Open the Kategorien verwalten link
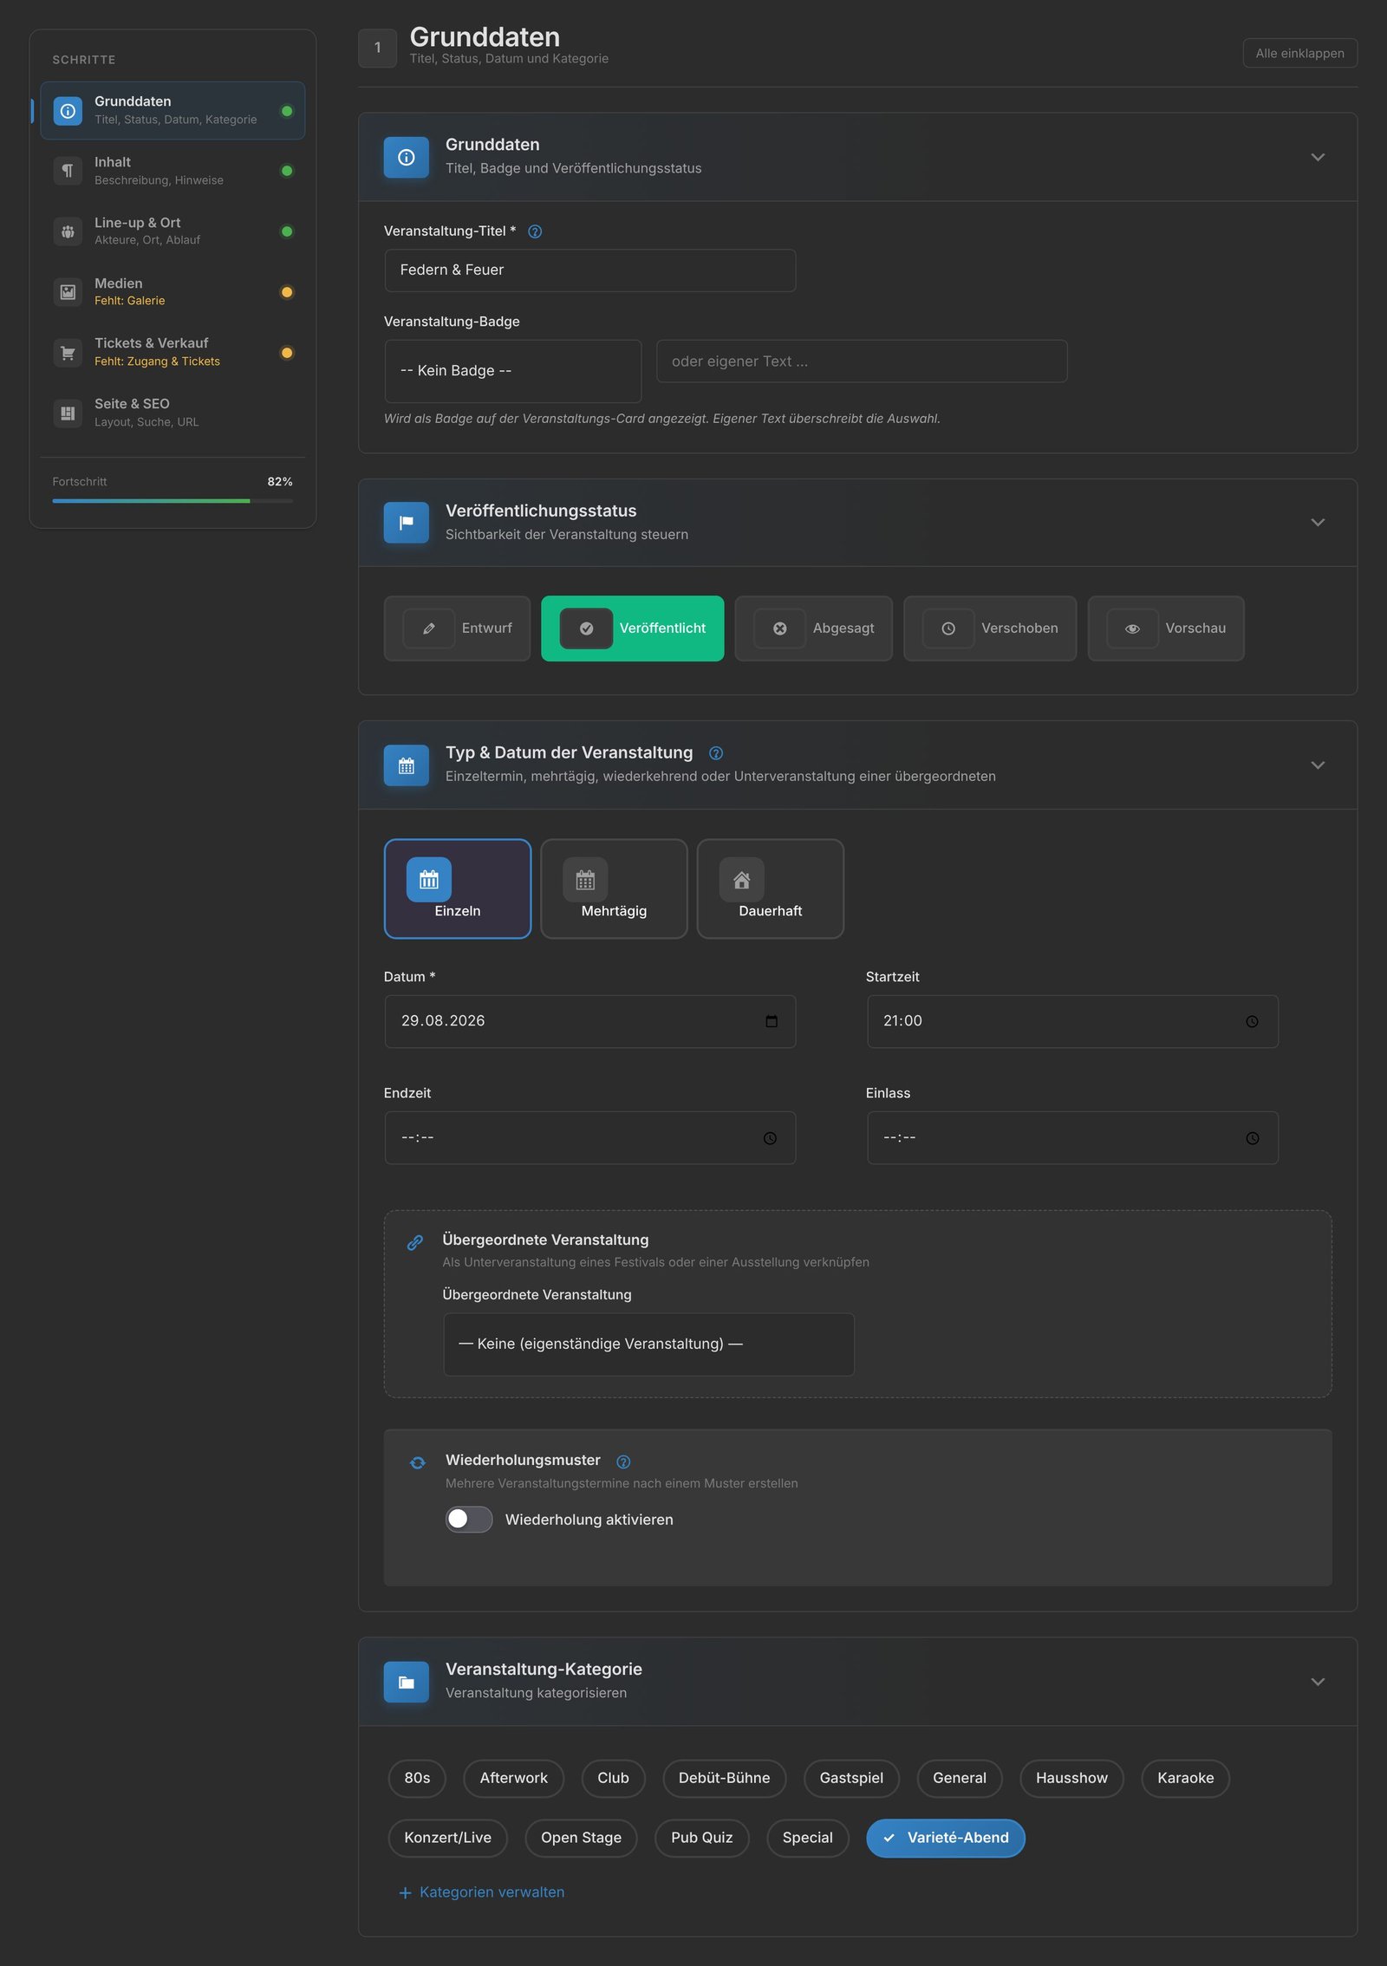 481,1891
